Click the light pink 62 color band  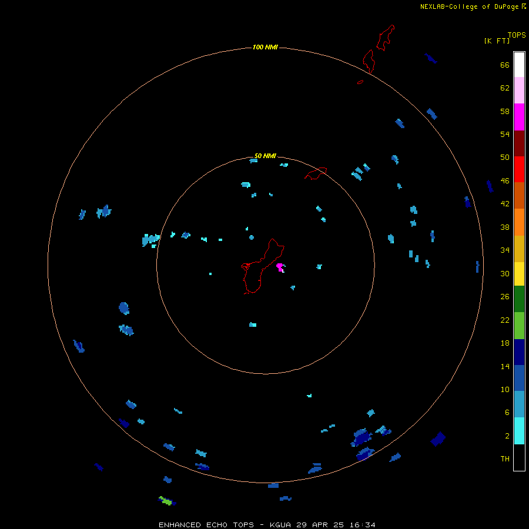(x=519, y=90)
